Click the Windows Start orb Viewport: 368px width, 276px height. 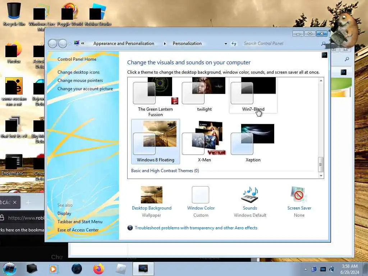(x=10, y=269)
